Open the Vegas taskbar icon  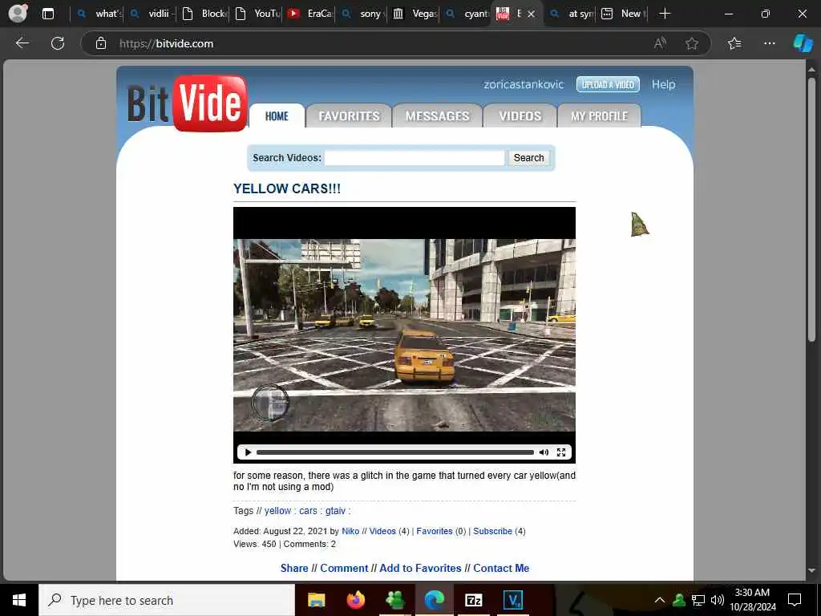512,600
